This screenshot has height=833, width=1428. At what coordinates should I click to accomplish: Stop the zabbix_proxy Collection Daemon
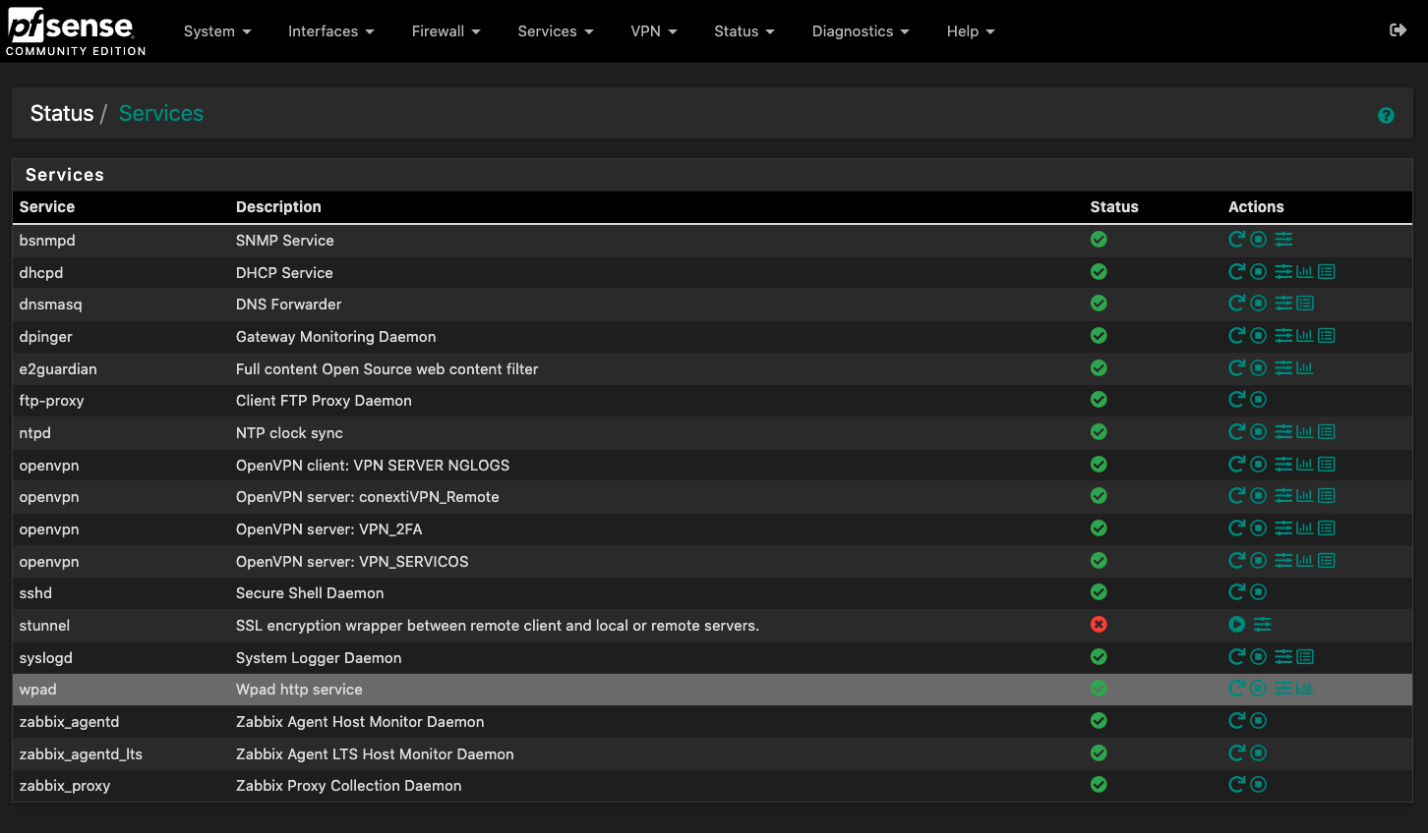click(x=1258, y=784)
